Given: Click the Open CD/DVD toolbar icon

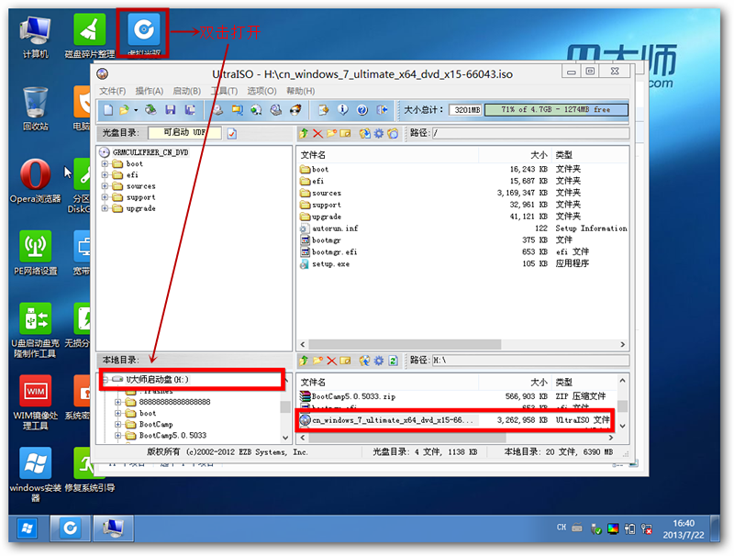Looking at the screenshot, I should coord(150,110).
